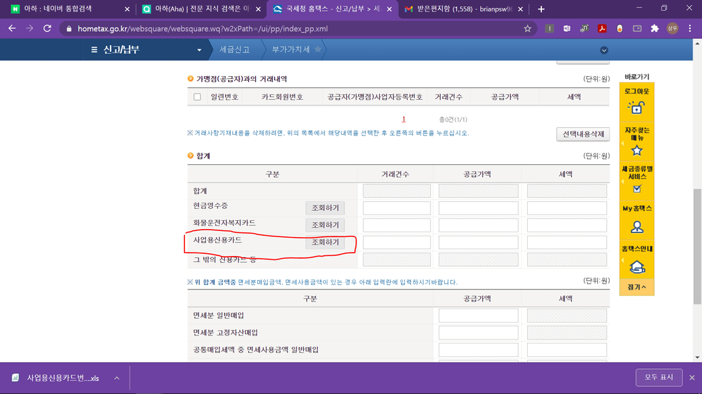Image resolution: width=702 pixels, height=394 pixels.
Task: Open 세금종류별 서비스 checkmark icon
Action: pos(637,189)
